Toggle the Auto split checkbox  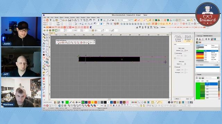(175, 67)
